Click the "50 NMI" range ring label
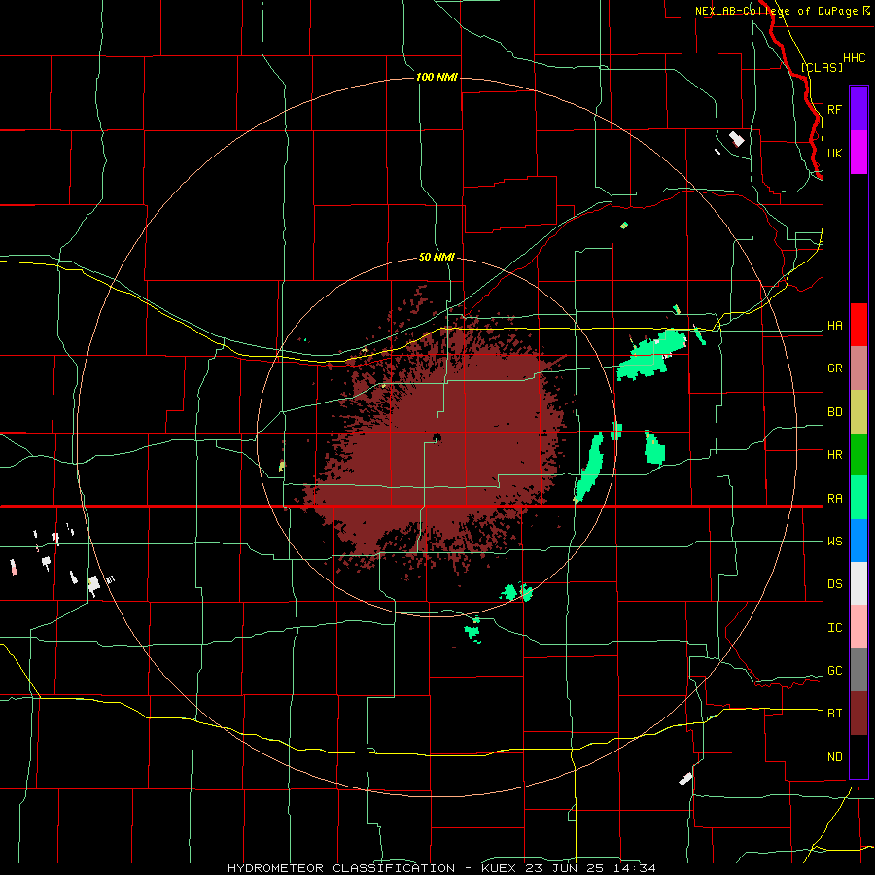 [x=437, y=257]
